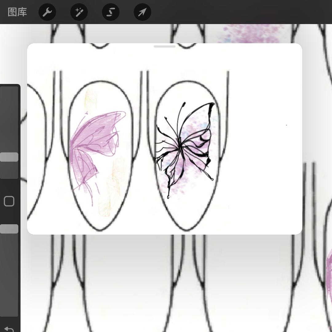Click the small black dot in reference window
The width and height of the screenshot is (332, 332).
(287, 125)
